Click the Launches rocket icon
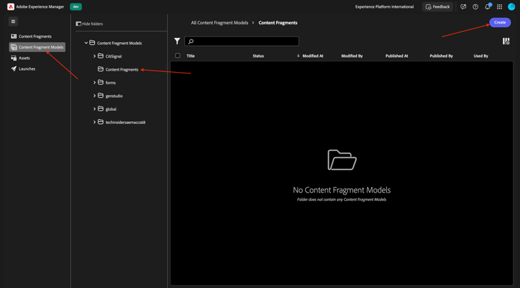 pyautogui.click(x=14, y=69)
